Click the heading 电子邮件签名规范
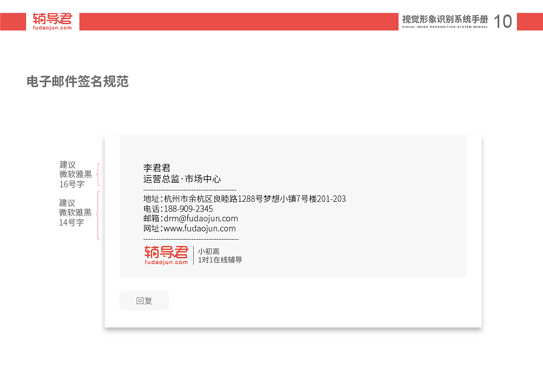Screen dimensions: 543x384 [x=78, y=82]
